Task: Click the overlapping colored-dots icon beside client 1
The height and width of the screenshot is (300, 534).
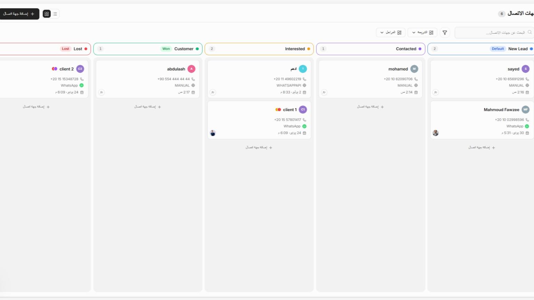Action: click(278, 110)
